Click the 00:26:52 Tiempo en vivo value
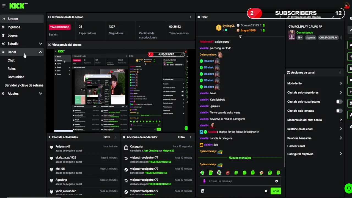This screenshot has width=352, height=198. click(x=175, y=27)
